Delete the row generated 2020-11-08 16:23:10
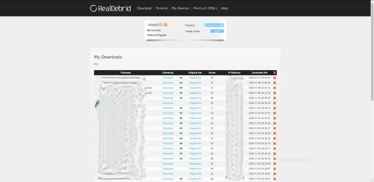This screenshot has width=374, height=182. pyautogui.click(x=275, y=93)
